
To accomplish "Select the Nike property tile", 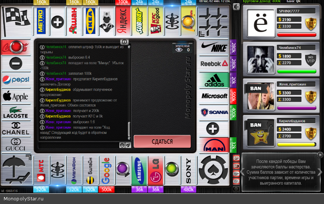I will (214, 47).
